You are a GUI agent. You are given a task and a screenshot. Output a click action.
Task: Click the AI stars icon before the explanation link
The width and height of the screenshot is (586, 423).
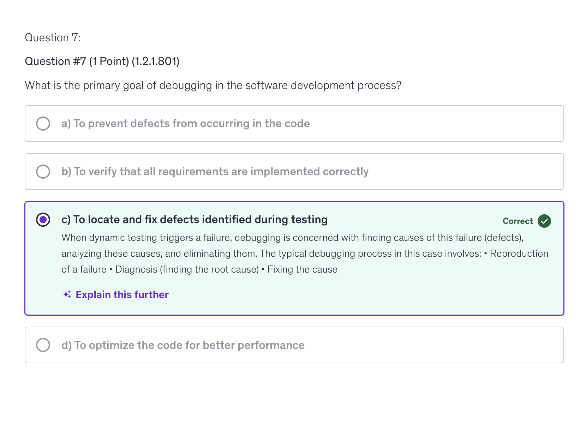point(67,294)
